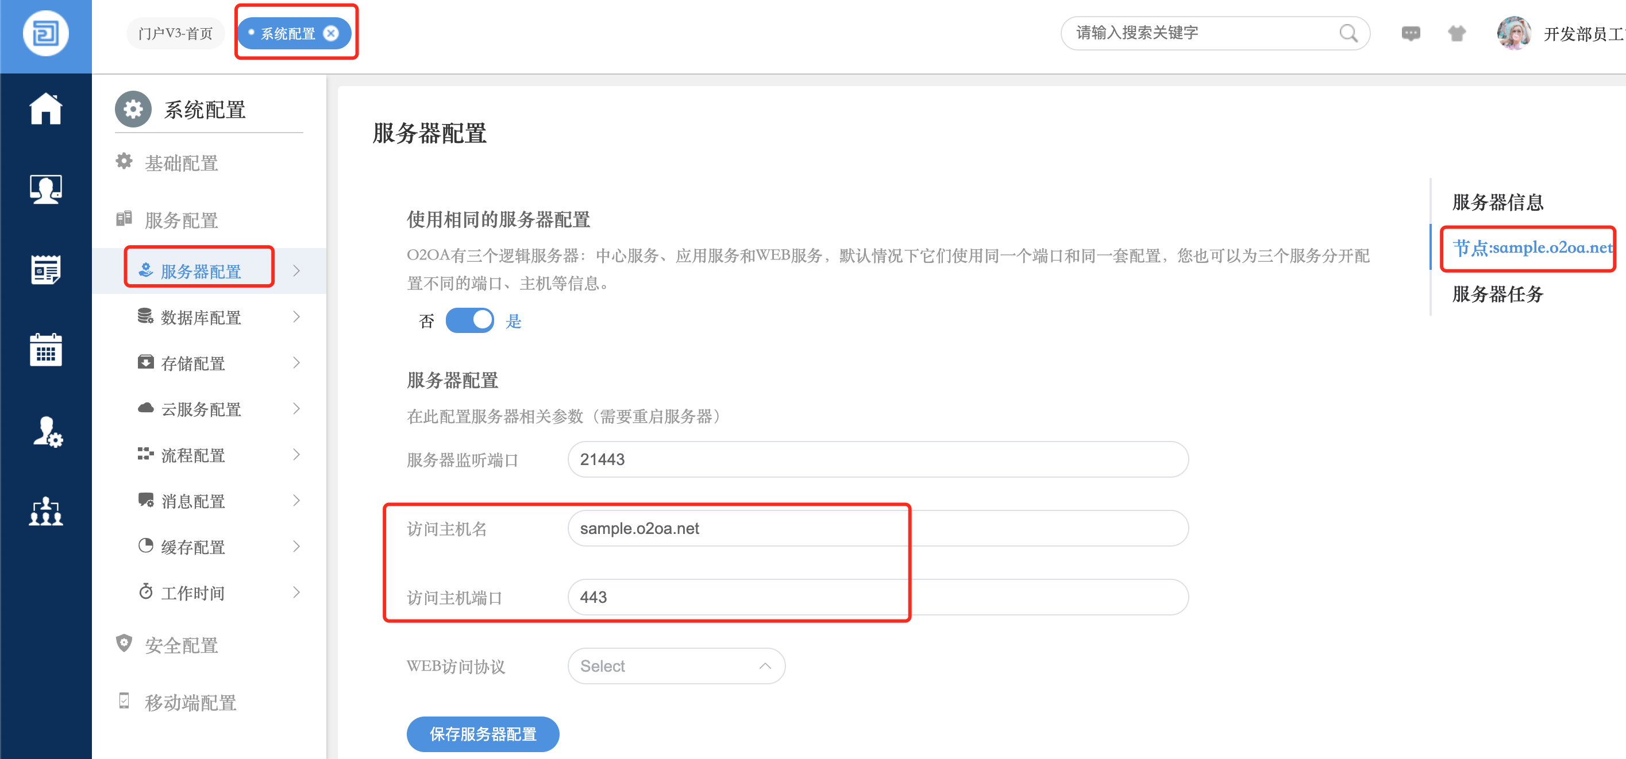The width and height of the screenshot is (1626, 759).
Task: Click the search magnifier icon
Action: click(1348, 33)
